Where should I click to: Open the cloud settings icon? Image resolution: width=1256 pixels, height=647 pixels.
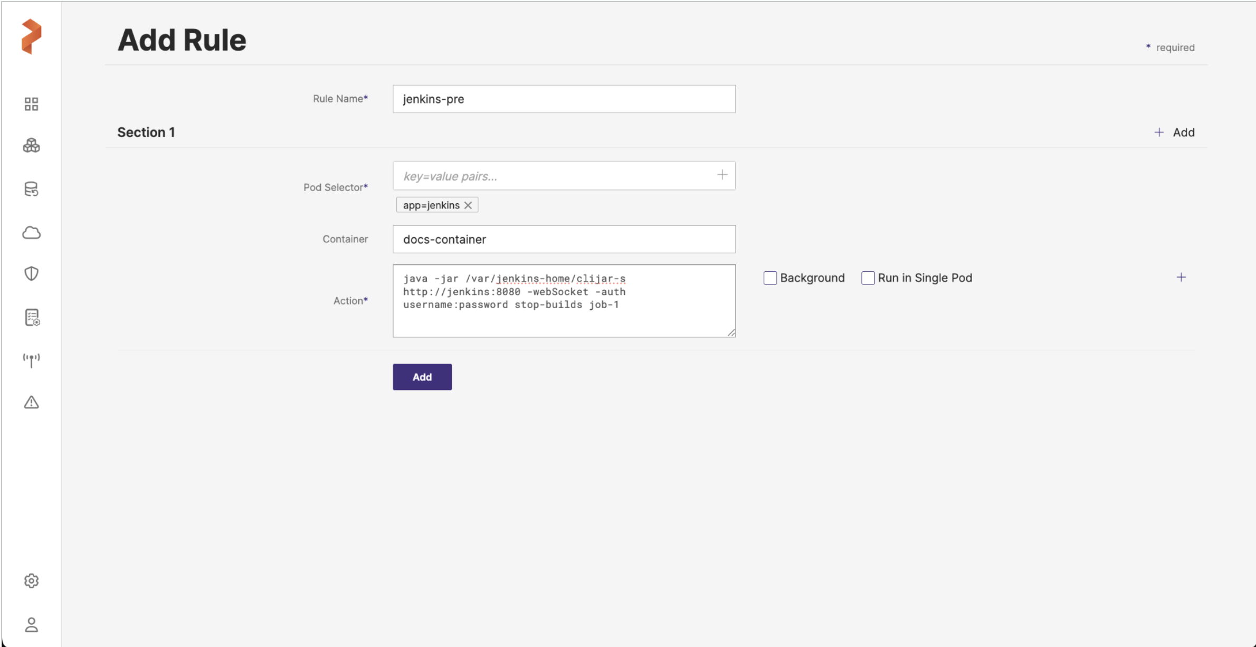coord(31,233)
